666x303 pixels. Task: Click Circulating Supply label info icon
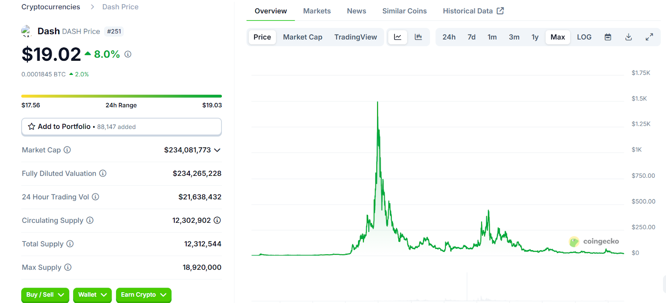click(90, 220)
